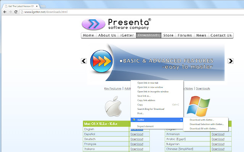This screenshot has width=244, height=152.
Task: Open the News navigation item
Action: [x=201, y=35]
